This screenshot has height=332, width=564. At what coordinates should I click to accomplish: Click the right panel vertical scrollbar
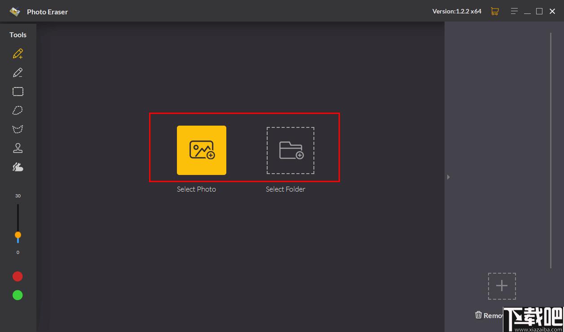pos(551,150)
